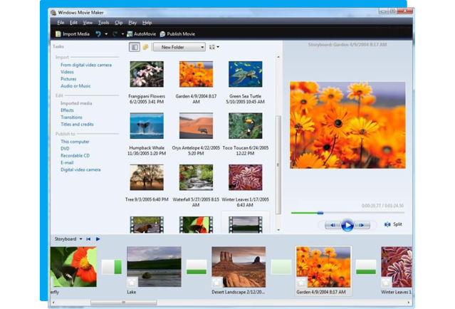Click the effects star on Garden clip
This screenshot has height=309, width=455.
(301, 282)
